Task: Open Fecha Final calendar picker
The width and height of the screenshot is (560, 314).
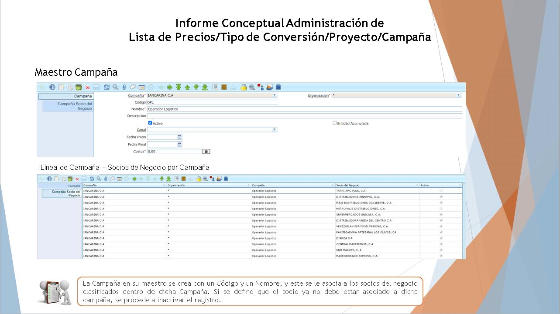Action: click(x=179, y=144)
